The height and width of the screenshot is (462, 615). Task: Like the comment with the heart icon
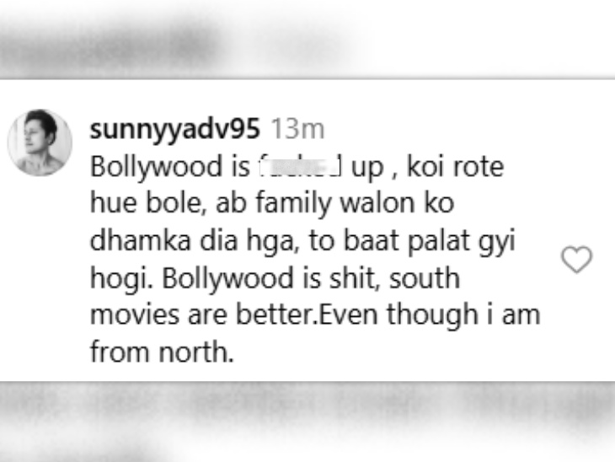coord(576,260)
